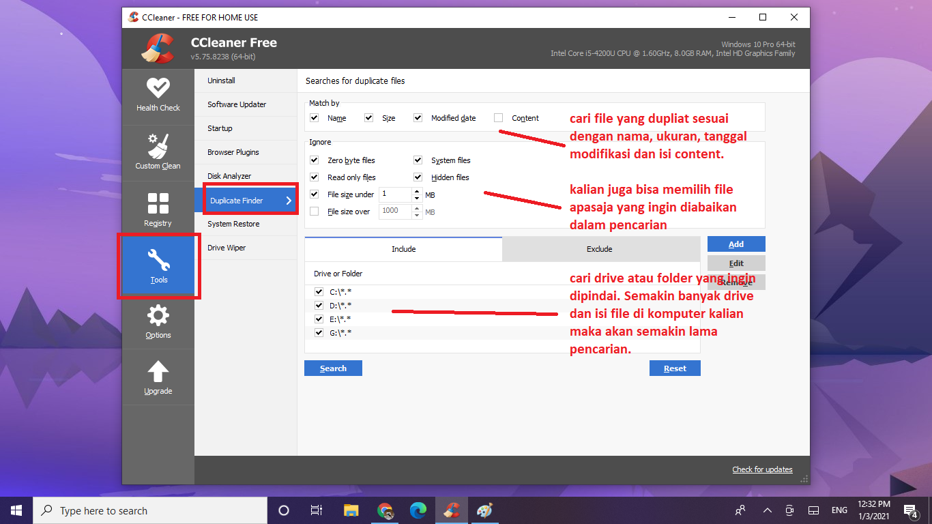Enable the Content match checkbox
The height and width of the screenshot is (524, 932).
point(497,117)
